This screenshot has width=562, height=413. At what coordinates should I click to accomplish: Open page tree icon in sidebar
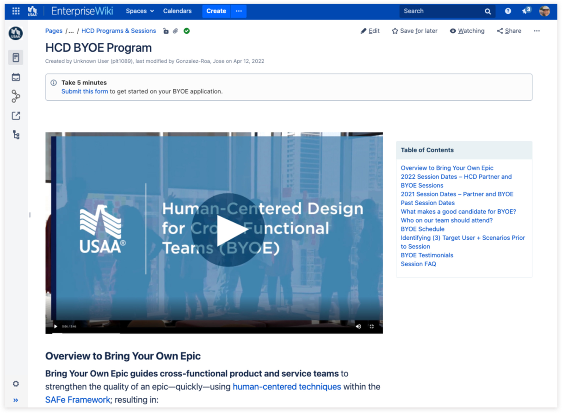(x=16, y=135)
